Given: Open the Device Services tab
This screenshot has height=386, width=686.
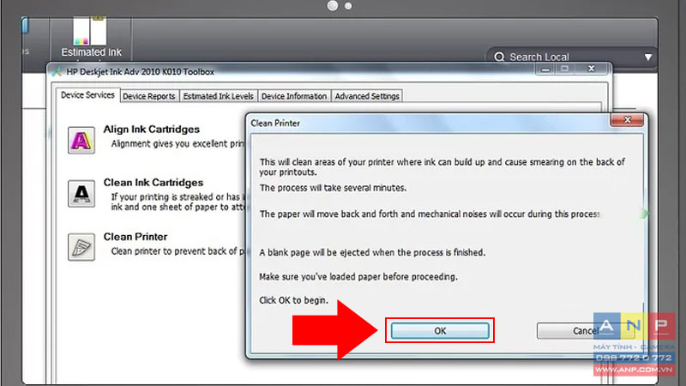Looking at the screenshot, I should (x=87, y=95).
